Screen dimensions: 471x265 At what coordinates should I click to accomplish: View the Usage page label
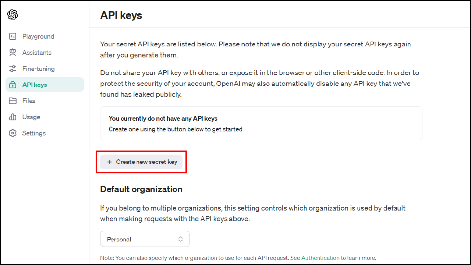(x=31, y=117)
